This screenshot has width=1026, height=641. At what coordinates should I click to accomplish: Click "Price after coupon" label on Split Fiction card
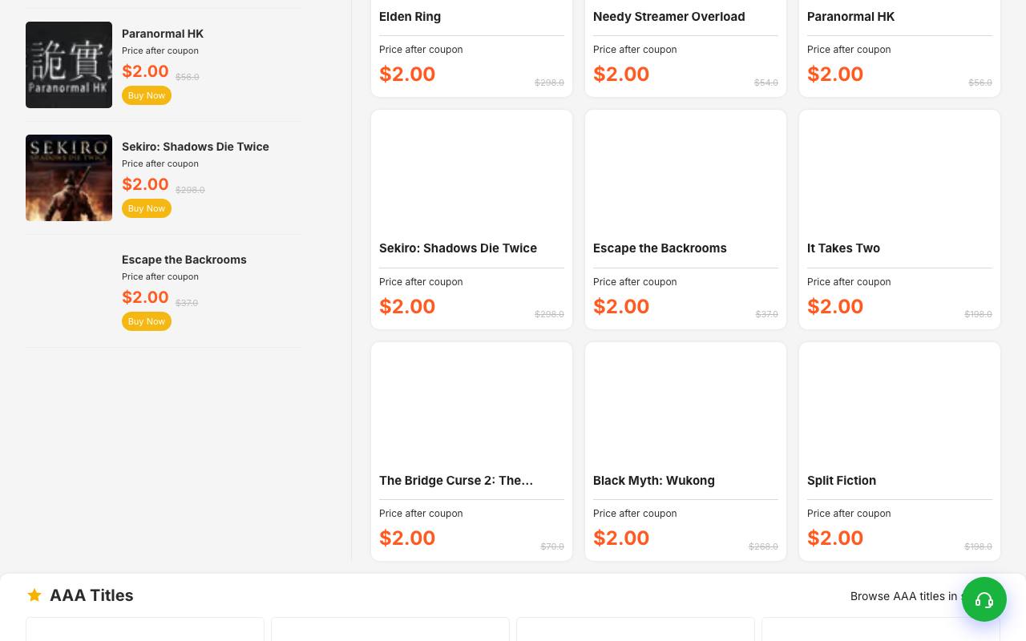pos(849,514)
